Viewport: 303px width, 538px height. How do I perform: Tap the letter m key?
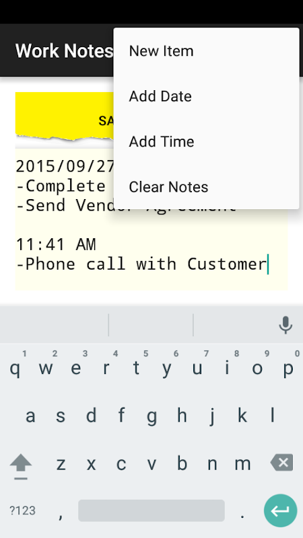[x=242, y=463]
